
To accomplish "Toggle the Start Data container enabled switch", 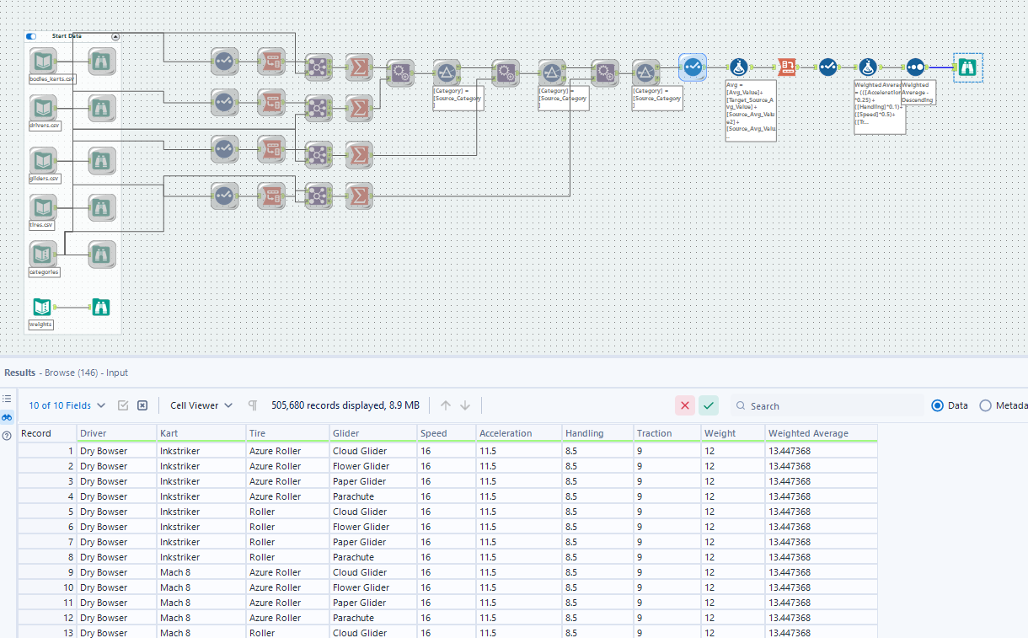I will (x=30, y=36).
